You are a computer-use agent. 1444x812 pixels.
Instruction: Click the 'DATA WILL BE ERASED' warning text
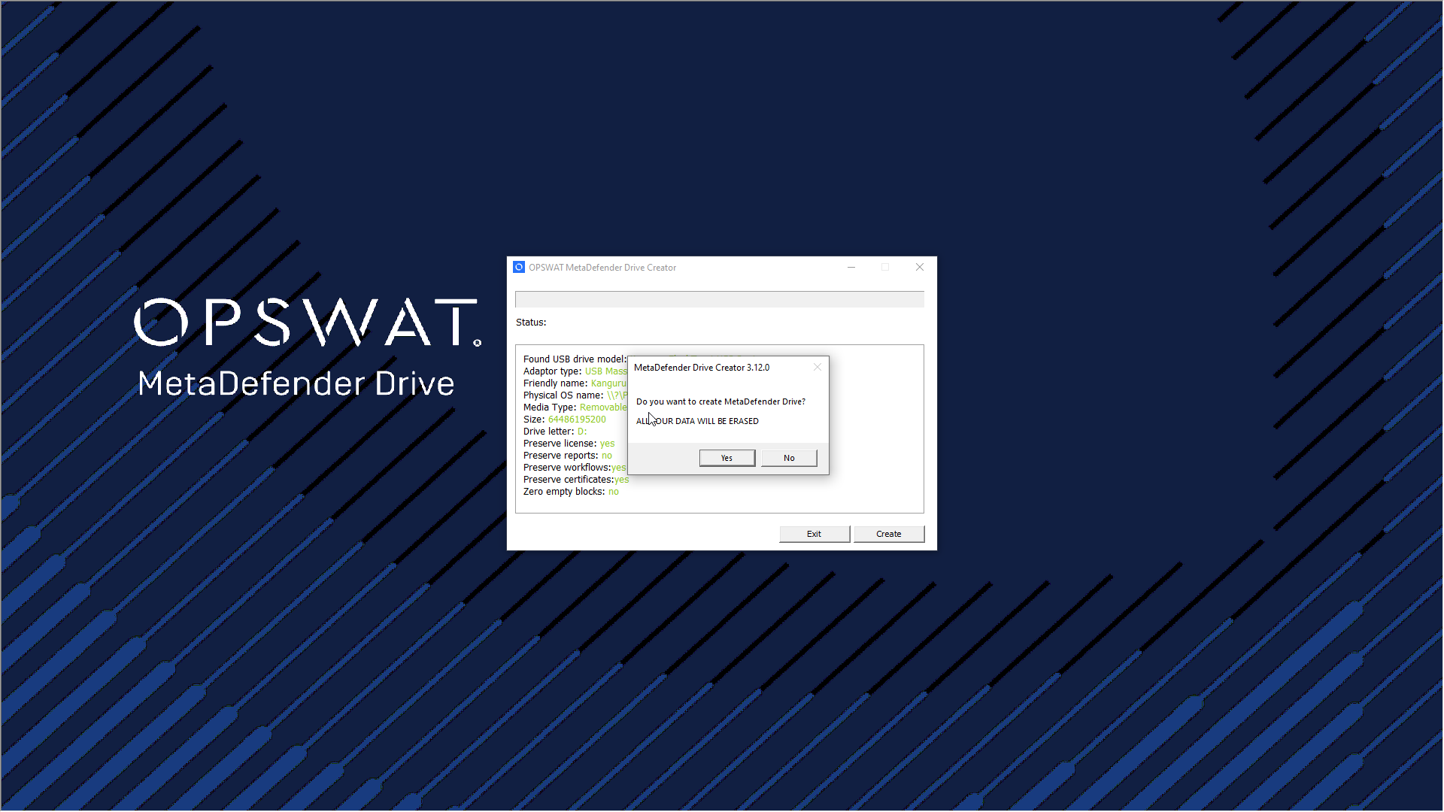[717, 421]
